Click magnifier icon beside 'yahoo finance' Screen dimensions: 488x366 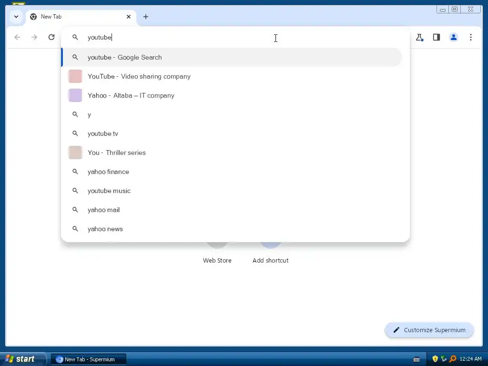click(x=75, y=172)
